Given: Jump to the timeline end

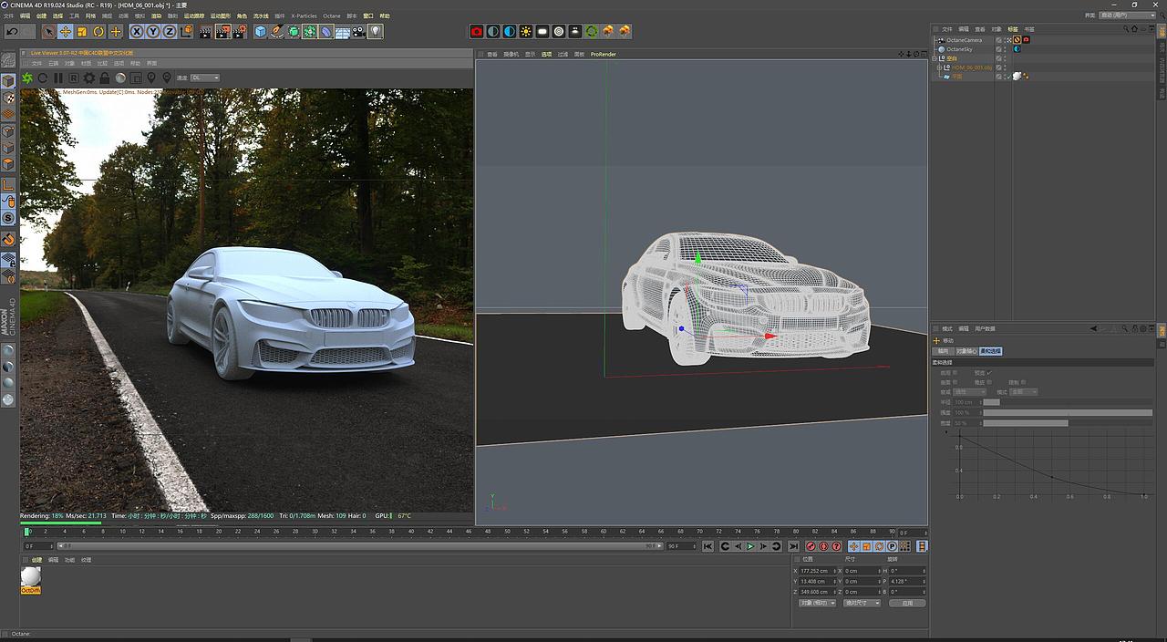Looking at the screenshot, I should pos(793,546).
